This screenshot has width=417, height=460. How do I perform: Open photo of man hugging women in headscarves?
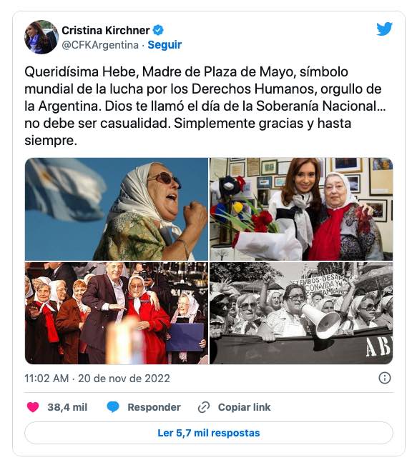[x=117, y=314]
